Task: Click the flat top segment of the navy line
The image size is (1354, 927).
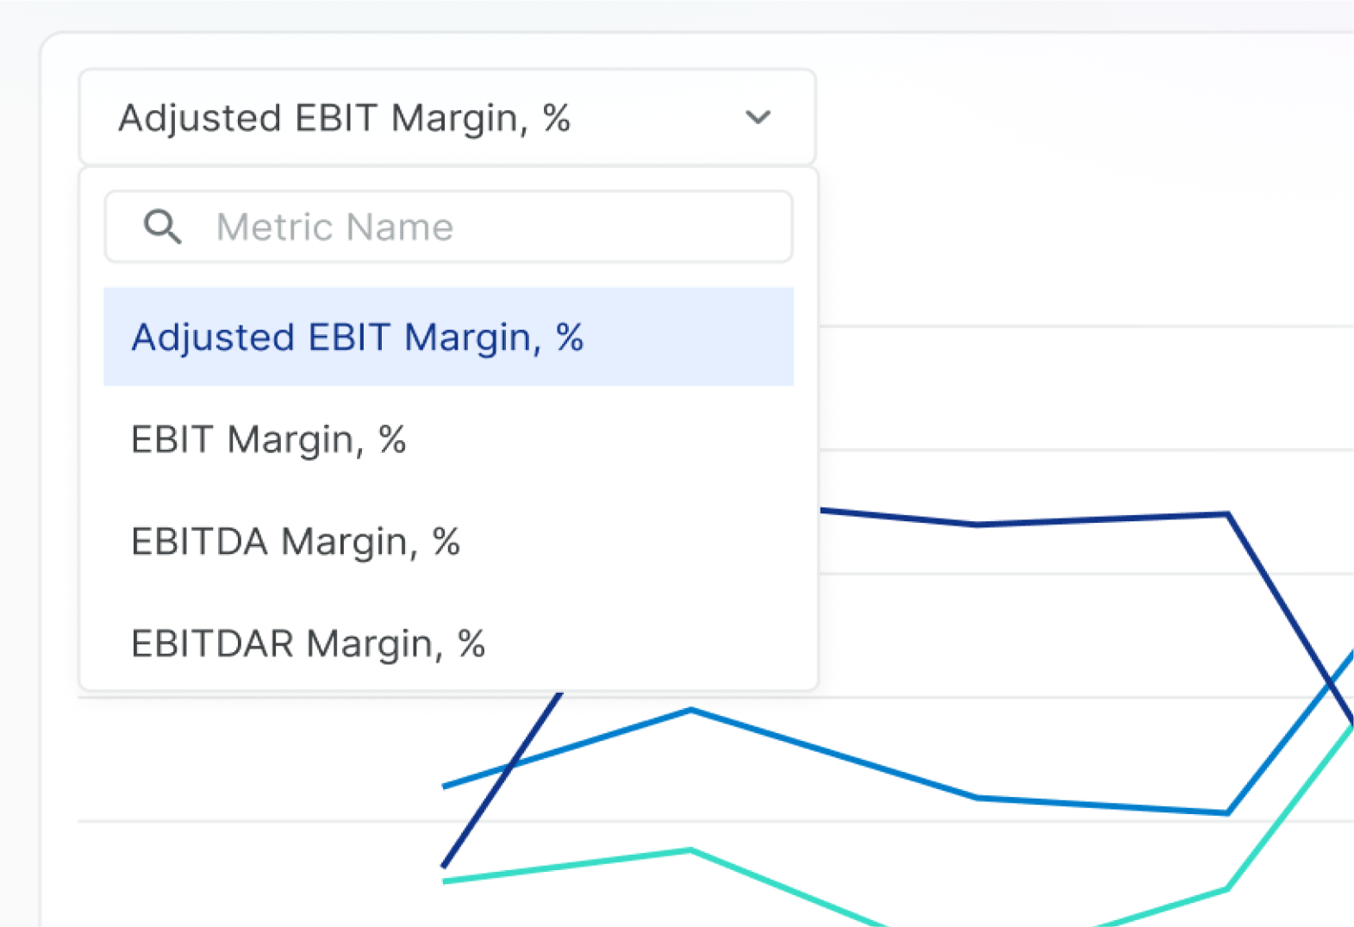Action: [x=1103, y=519]
